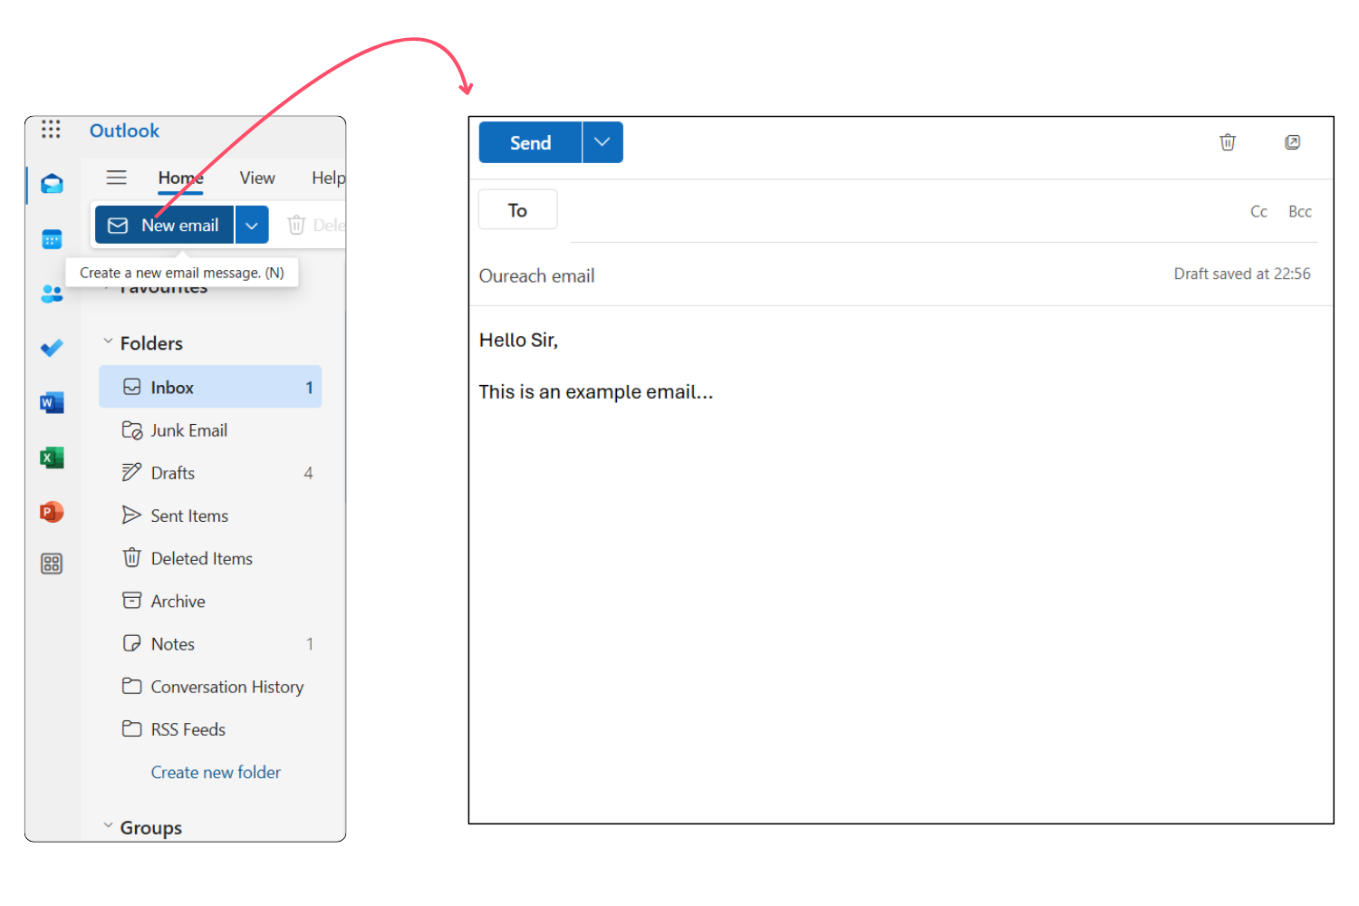Image resolution: width=1359 pixels, height=906 pixels.
Task: Toggle the navigation pane with the hamburger icon
Action: 116,177
